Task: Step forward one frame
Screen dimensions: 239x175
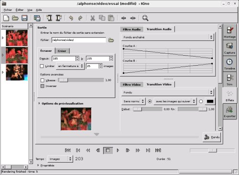Action: (128, 150)
